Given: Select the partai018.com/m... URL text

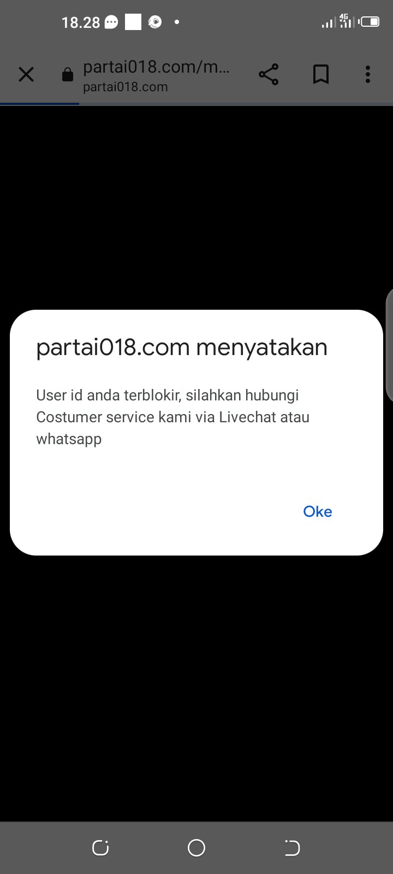Looking at the screenshot, I should pyautogui.click(x=156, y=67).
